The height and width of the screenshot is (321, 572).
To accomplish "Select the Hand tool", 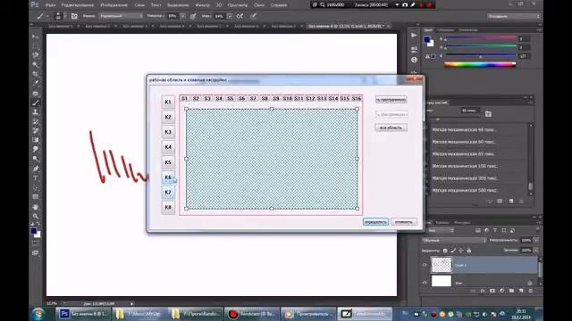I will coord(36,206).
